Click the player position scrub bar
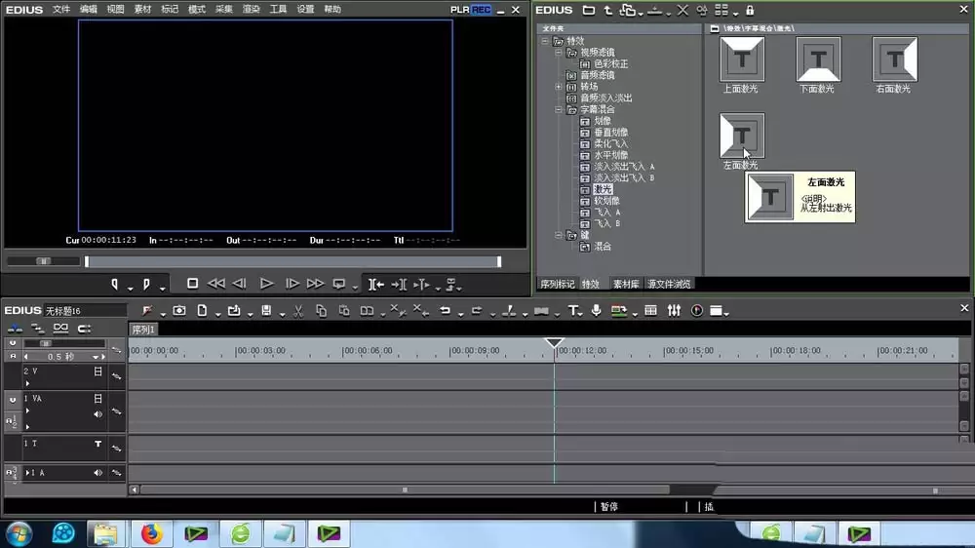 [292, 262]
